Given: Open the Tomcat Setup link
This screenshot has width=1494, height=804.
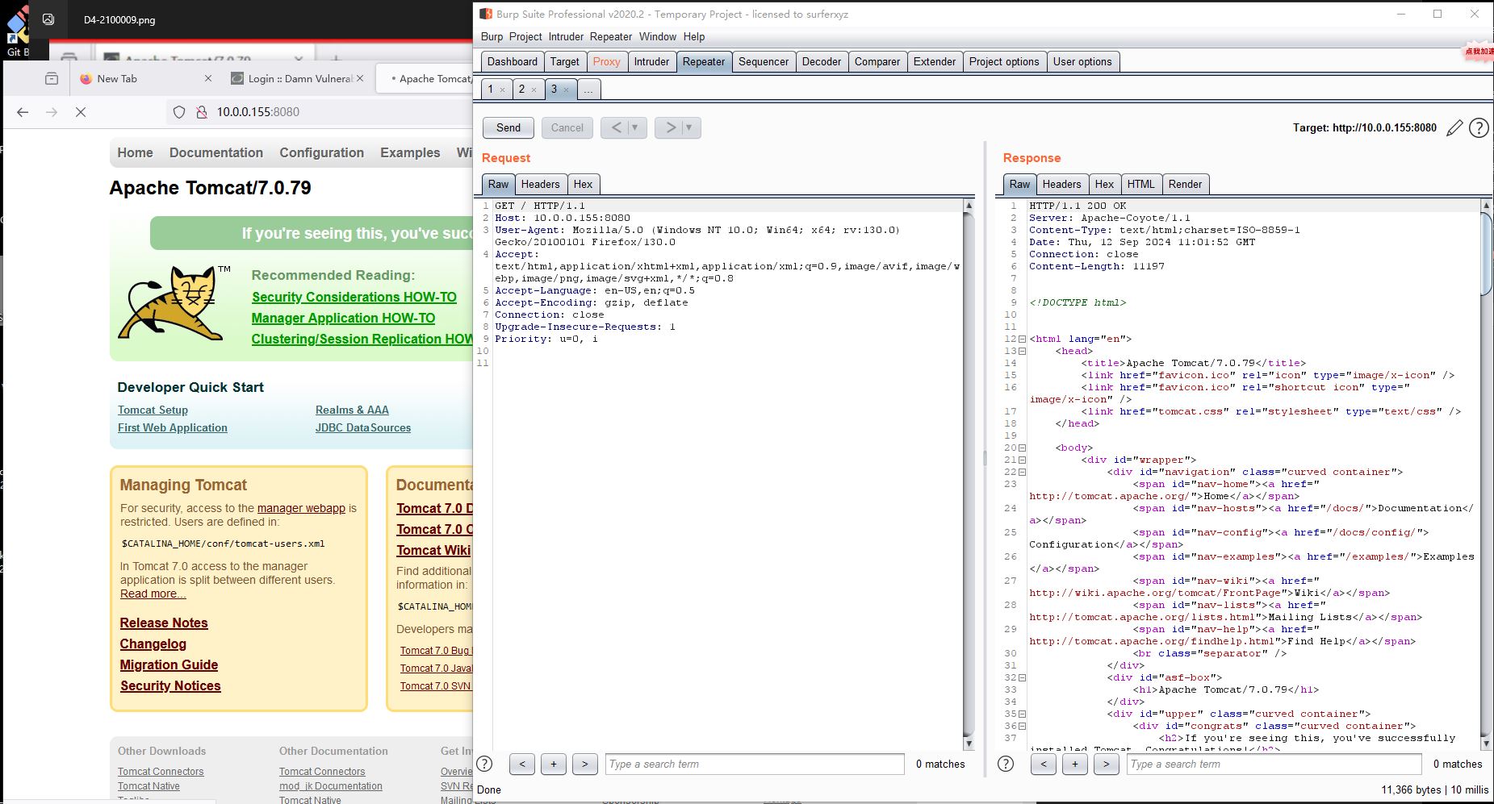Looking at the screenshot, I should 153,410.
